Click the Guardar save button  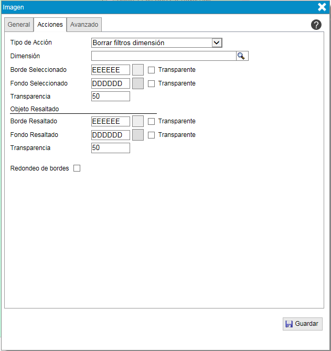[303, 324]
